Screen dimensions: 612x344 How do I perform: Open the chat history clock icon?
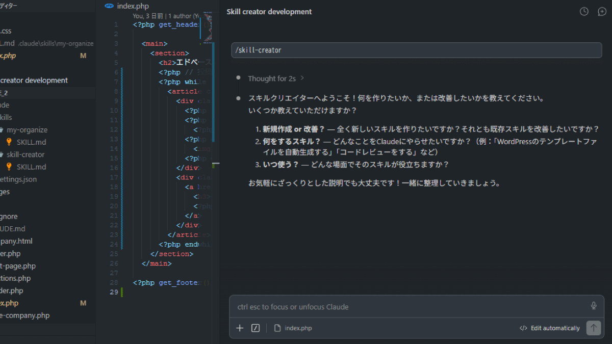click(x=584, y=12)
